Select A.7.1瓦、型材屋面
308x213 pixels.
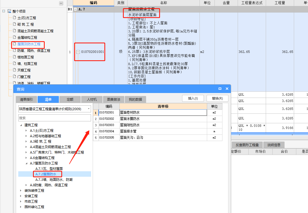point(49,169)
